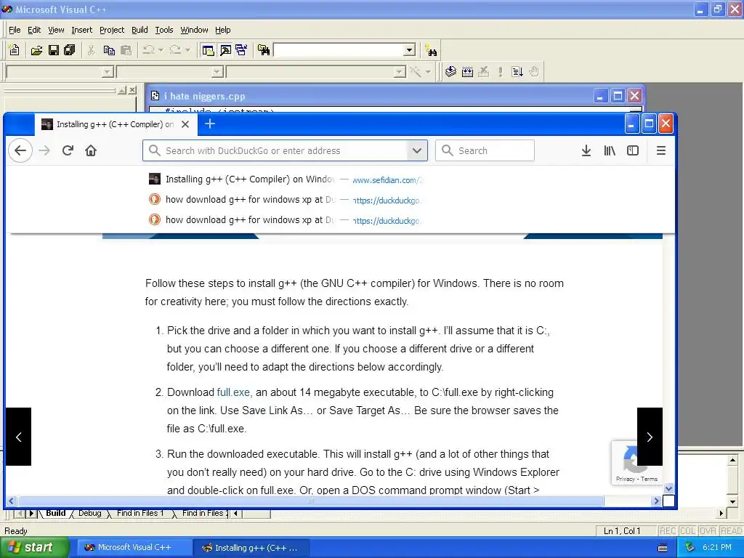Expand the Undo history dropdown arrow
The image size is (744, 558).
click(161, 50)
